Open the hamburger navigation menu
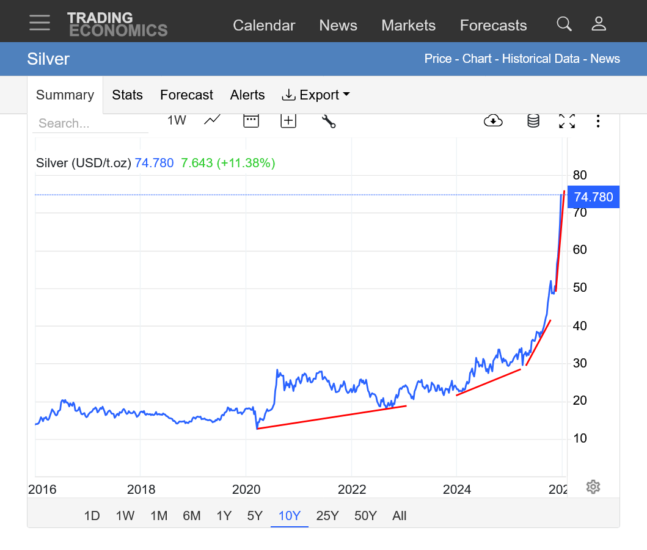The height and width of the screenshot is (550, 647). pos(40,23)
